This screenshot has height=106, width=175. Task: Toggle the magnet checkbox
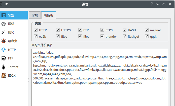coord(147,30)
